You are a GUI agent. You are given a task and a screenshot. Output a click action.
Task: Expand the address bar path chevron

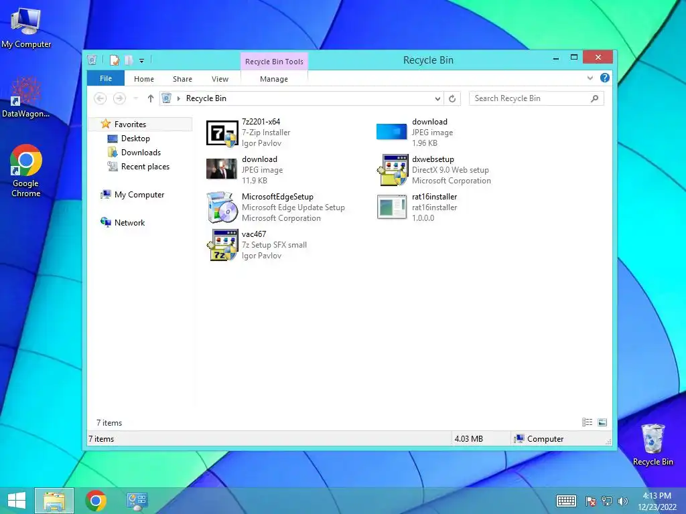click(x=178, y=98)
